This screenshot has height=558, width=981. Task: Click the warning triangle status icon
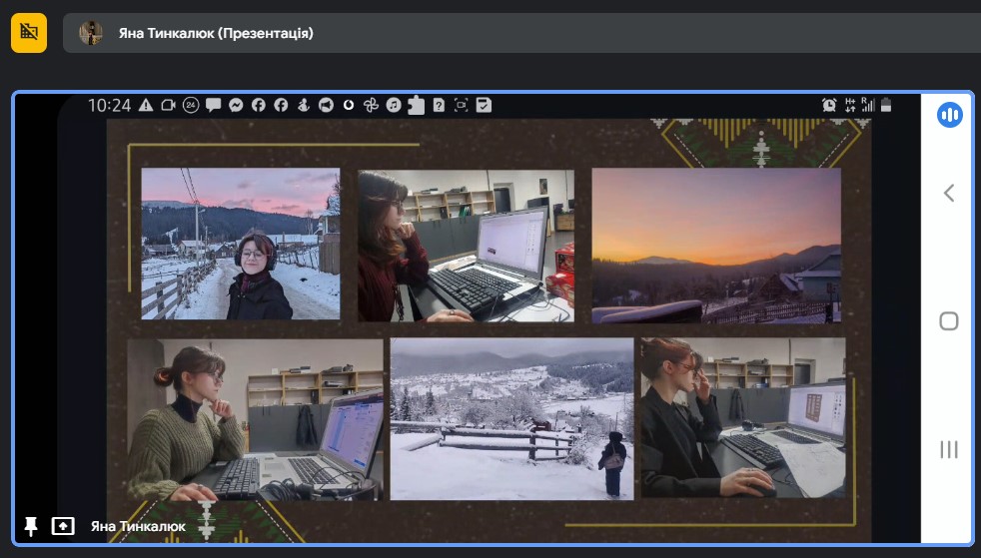(146, 105)
